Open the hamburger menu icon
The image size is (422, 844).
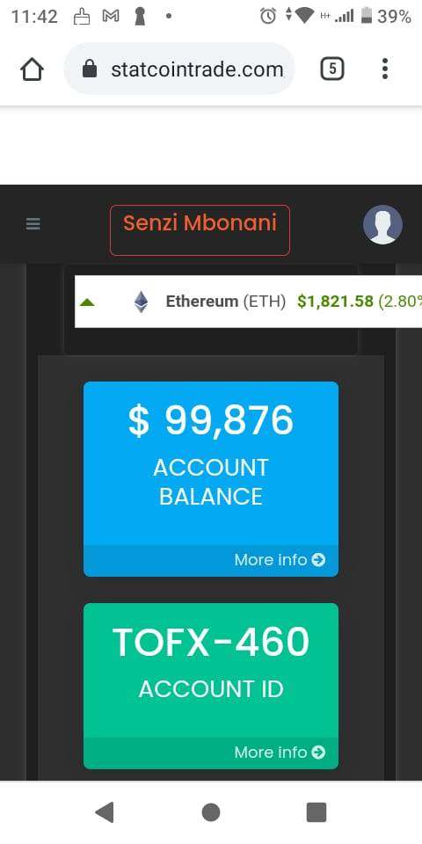coord(33,224)
